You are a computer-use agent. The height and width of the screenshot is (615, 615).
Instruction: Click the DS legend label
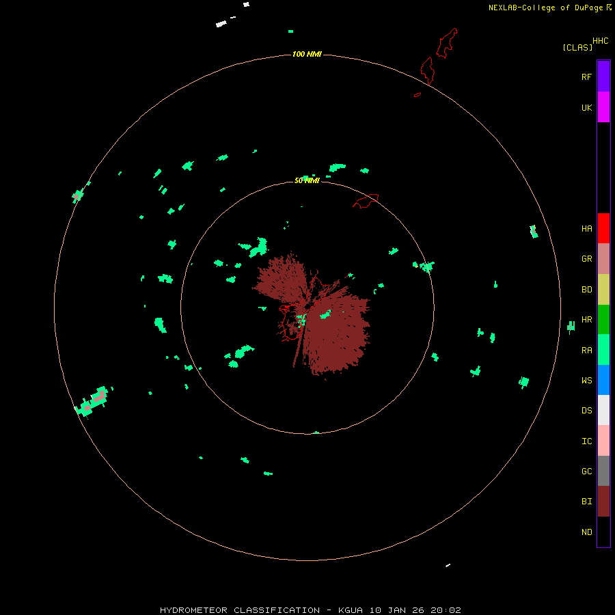(586, 411)
